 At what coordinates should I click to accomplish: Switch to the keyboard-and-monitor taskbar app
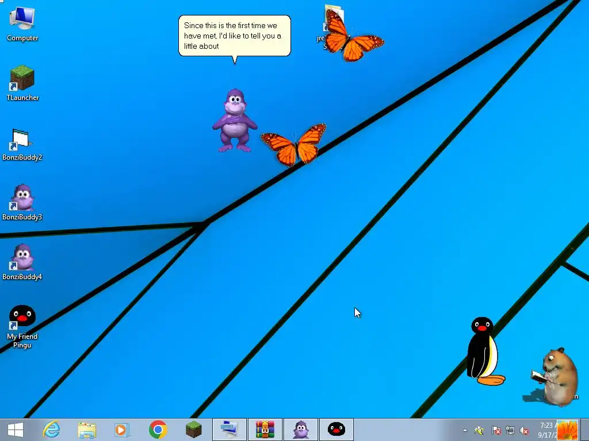tap(229, 430)
